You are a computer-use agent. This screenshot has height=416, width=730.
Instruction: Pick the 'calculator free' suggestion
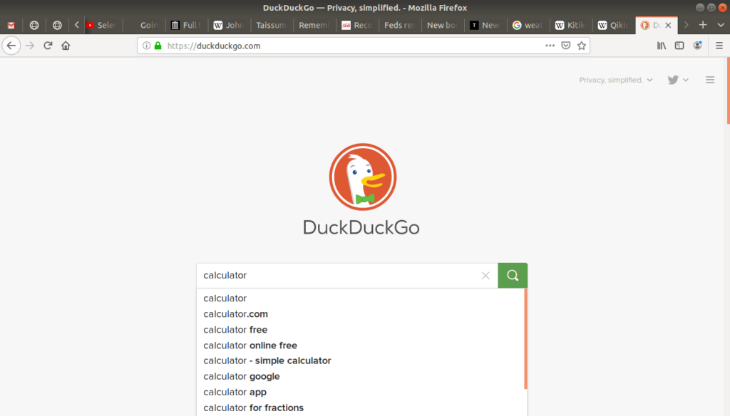[x=361, y=330]
